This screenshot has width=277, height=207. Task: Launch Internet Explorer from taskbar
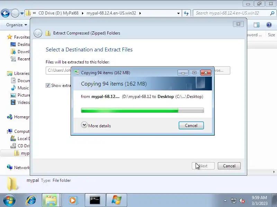click(x=31, y=200)
